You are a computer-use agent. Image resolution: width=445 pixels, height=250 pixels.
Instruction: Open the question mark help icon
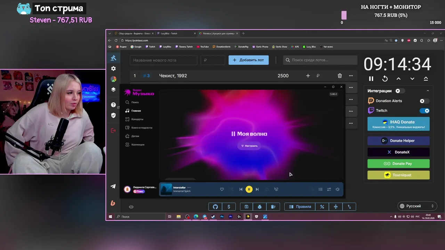113,105
